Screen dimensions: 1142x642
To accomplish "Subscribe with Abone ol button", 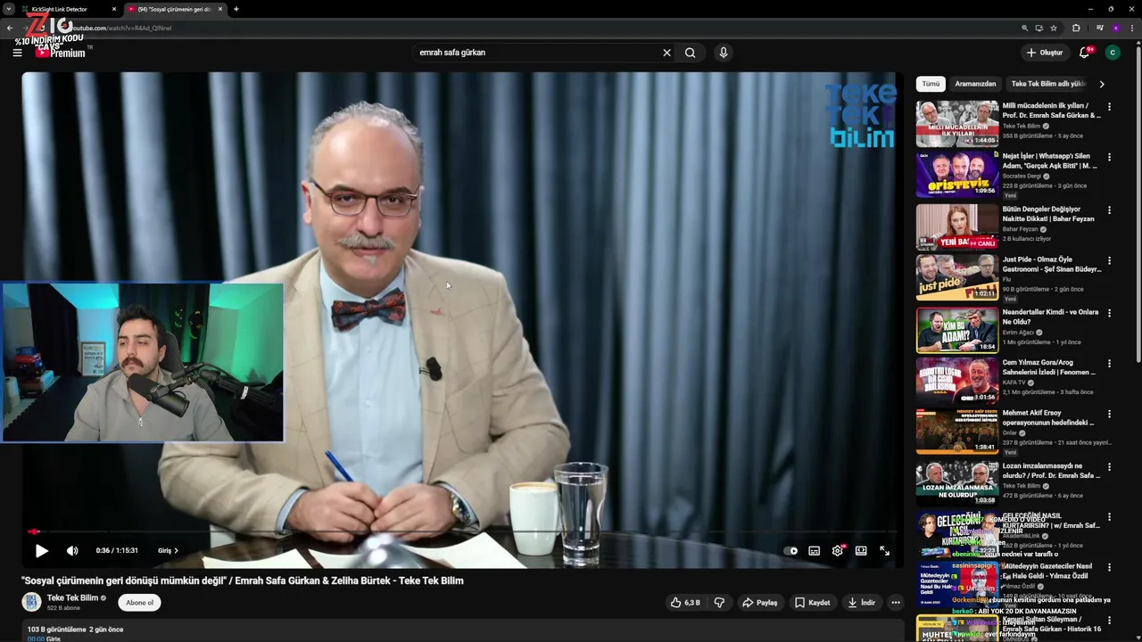I will [x=139, y=603].
